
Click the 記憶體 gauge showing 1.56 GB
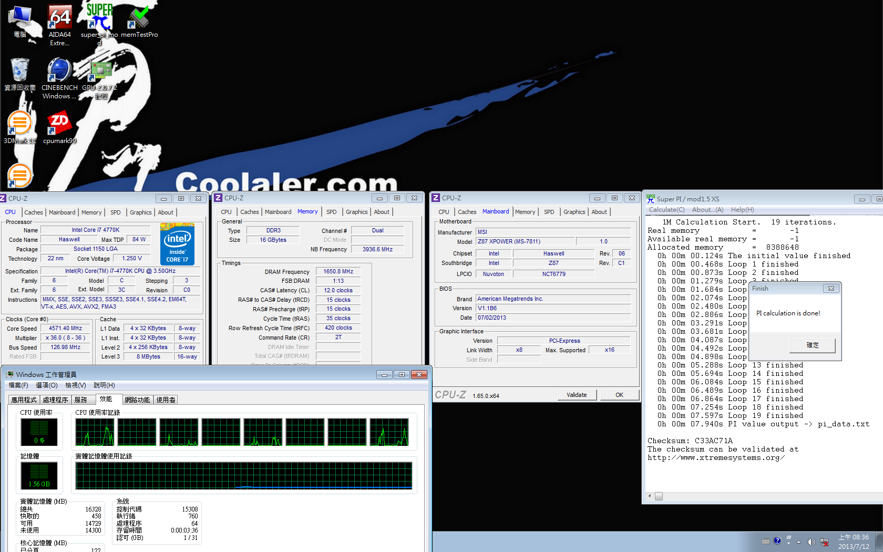point(39,476)
